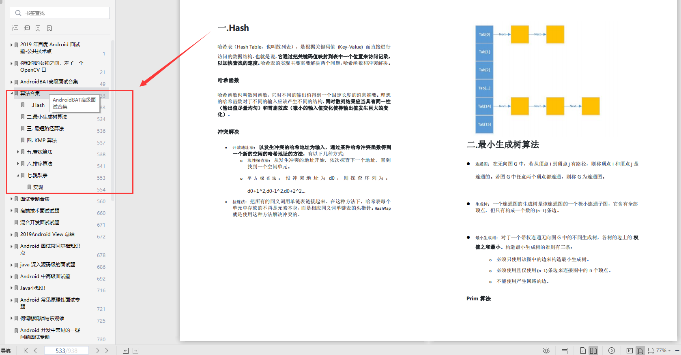Click the page number input field
This screenshot has width=681, height=355.
click(x=66, y=351)
